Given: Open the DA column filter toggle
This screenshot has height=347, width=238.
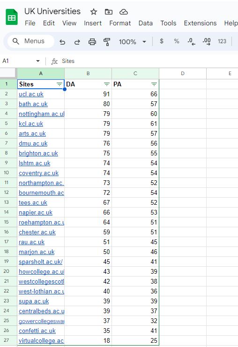Looking at the screenshot, I should tap(107, 85).
